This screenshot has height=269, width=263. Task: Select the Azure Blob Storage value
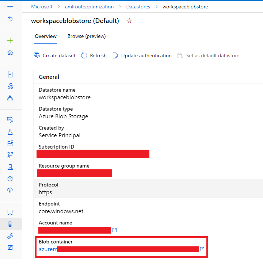[x=63, y=116]
